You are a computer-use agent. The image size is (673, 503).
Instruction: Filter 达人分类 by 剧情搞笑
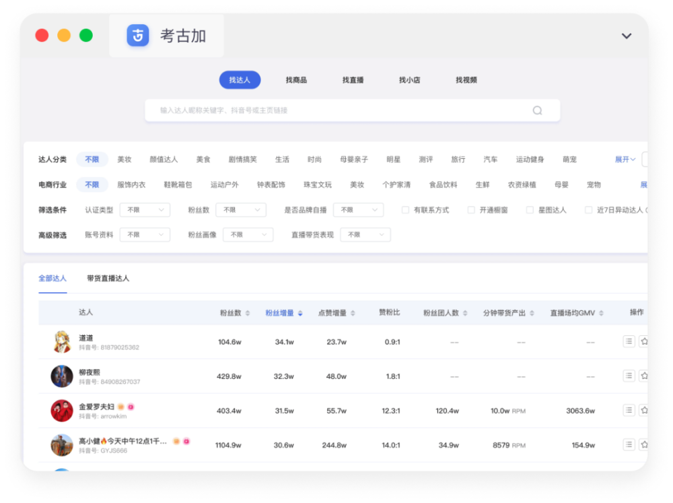tap(242, 160)
